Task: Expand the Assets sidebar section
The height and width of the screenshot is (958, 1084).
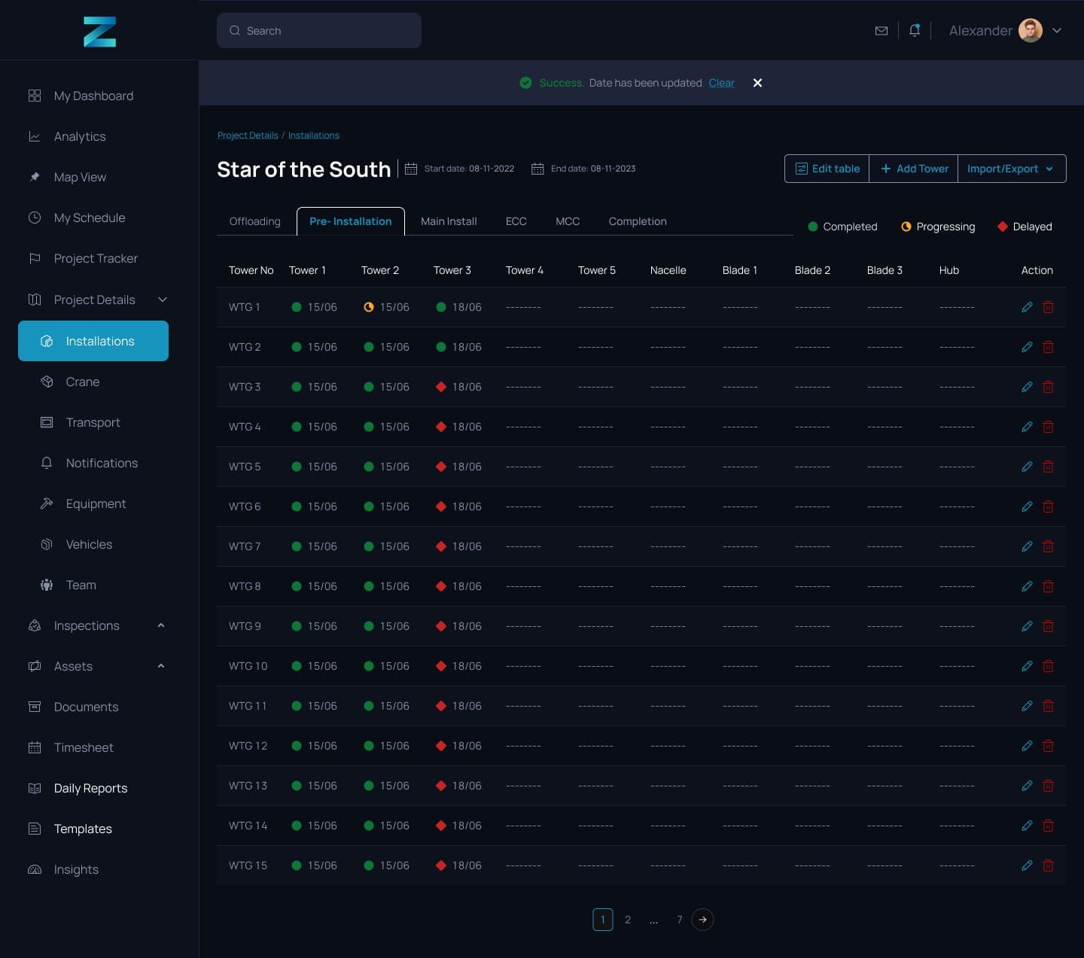Action: (x=161, y=666)
